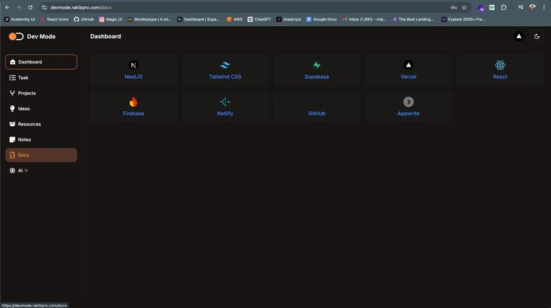This screenshot has width=551, height=308.
Task: Open the React link
Action: tap(500, 76)
